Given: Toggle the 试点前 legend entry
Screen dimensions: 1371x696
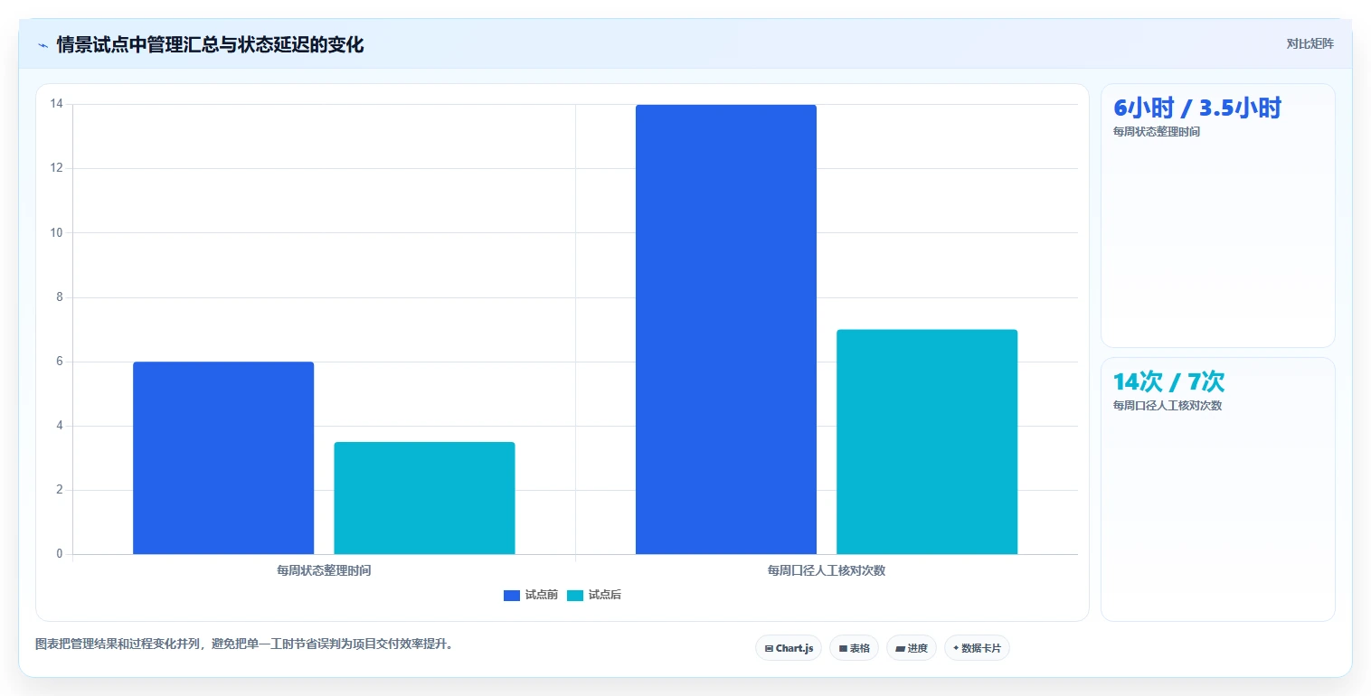Looking at the screenshot, I should [531, 595].
